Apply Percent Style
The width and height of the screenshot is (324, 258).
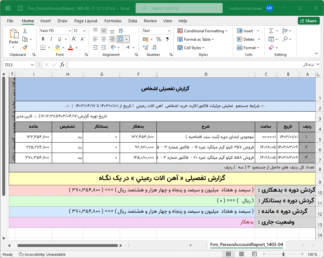159,39
